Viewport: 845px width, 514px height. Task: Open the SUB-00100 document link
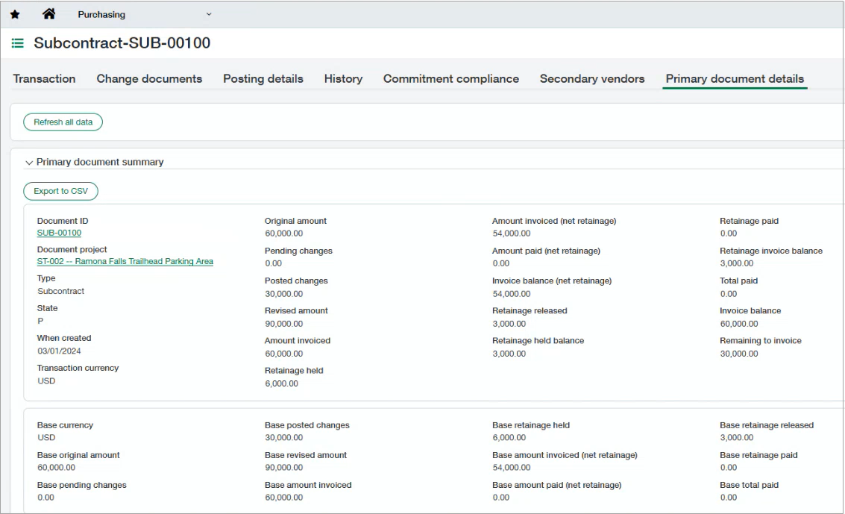tap(60, 233)
